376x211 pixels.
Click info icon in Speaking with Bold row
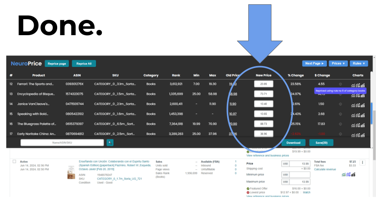[x=340, y=114]
